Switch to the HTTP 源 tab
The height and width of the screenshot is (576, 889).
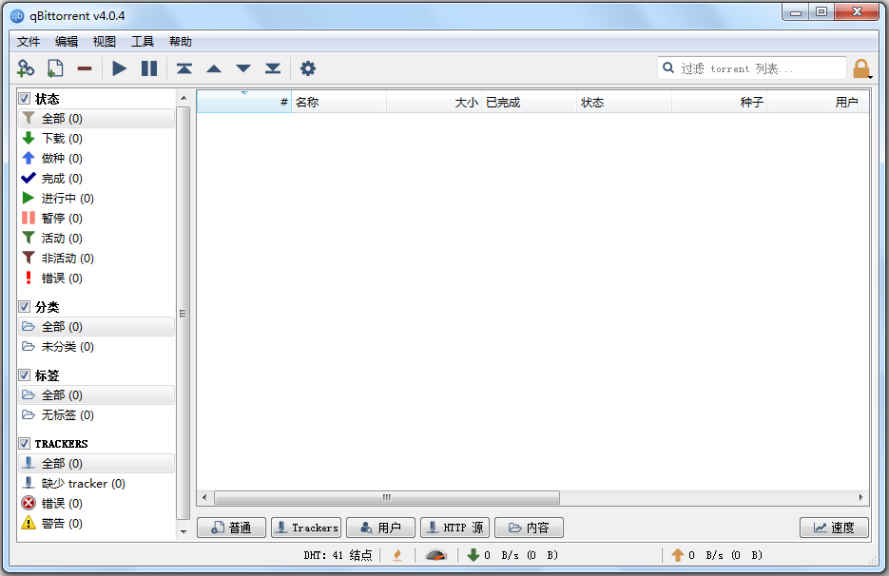click(454, 528)
